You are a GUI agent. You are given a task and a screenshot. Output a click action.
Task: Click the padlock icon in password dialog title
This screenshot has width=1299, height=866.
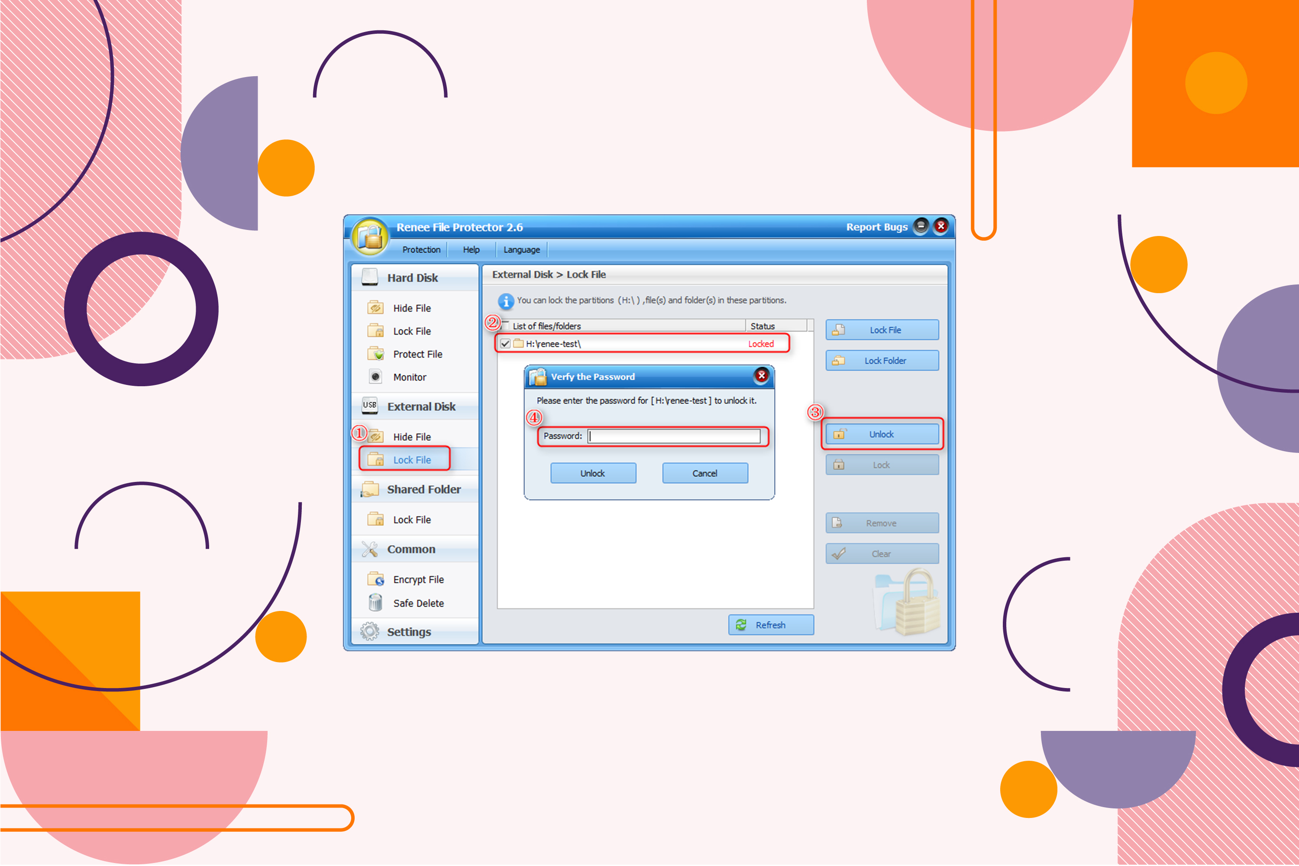pyautogui.click(x=537, y=376)
